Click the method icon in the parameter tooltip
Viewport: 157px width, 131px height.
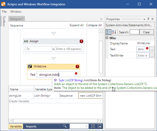pyautogui.click(x=55, y=80)
